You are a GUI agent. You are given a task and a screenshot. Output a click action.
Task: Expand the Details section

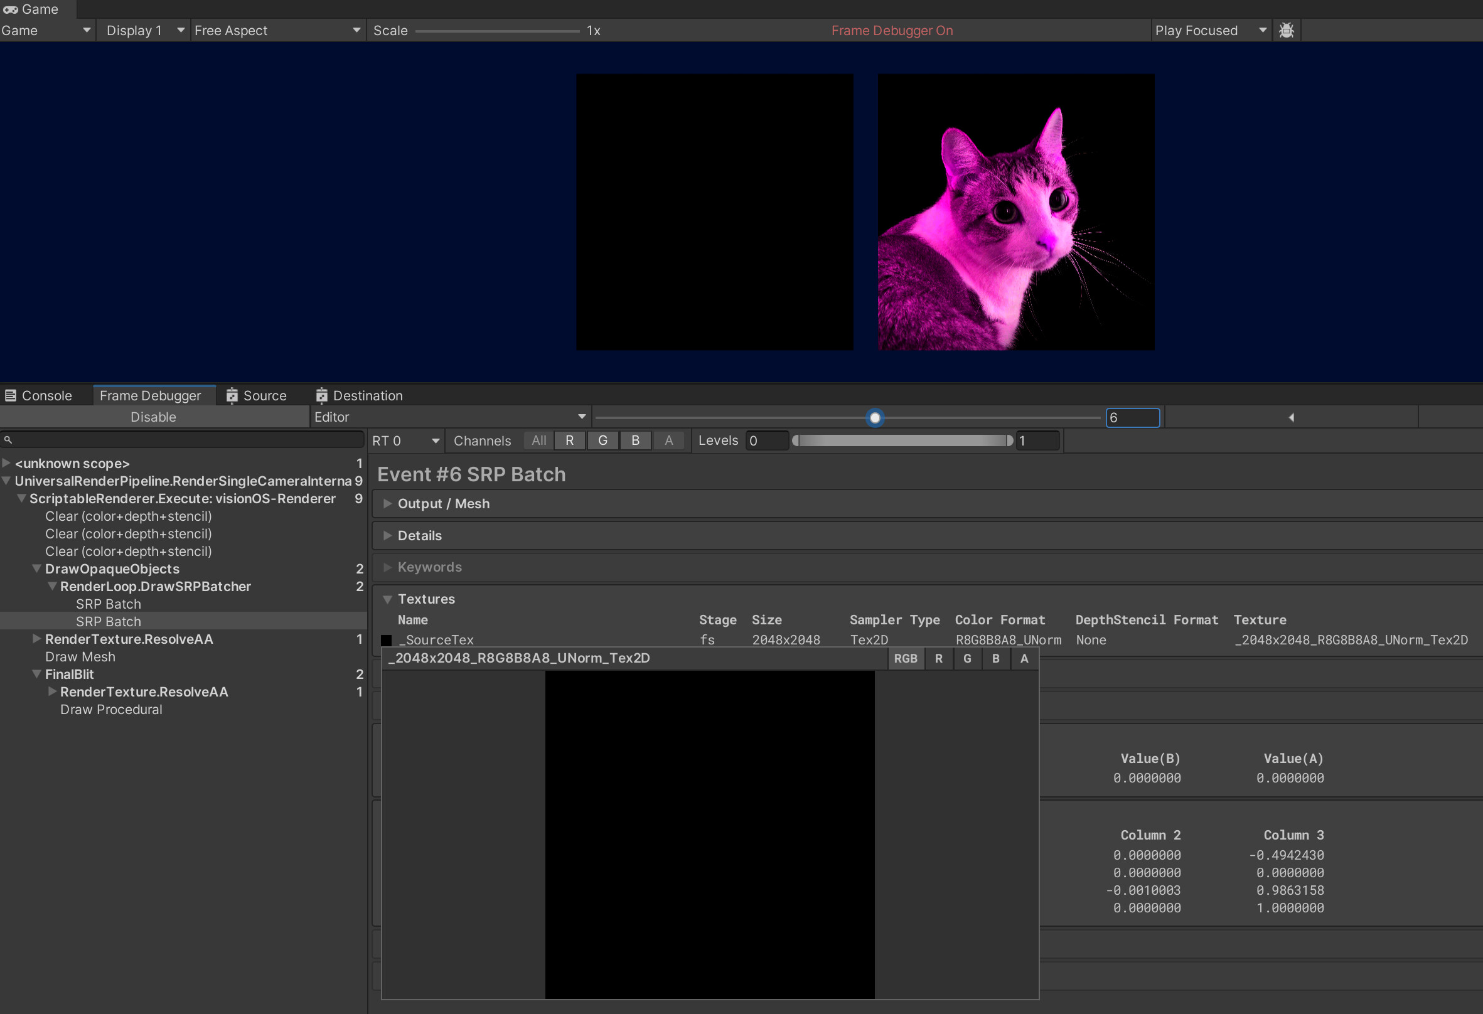387,535
